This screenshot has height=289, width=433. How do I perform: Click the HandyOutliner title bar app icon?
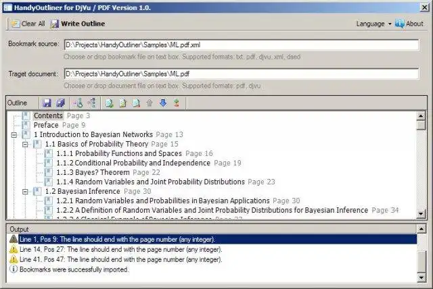7,7
